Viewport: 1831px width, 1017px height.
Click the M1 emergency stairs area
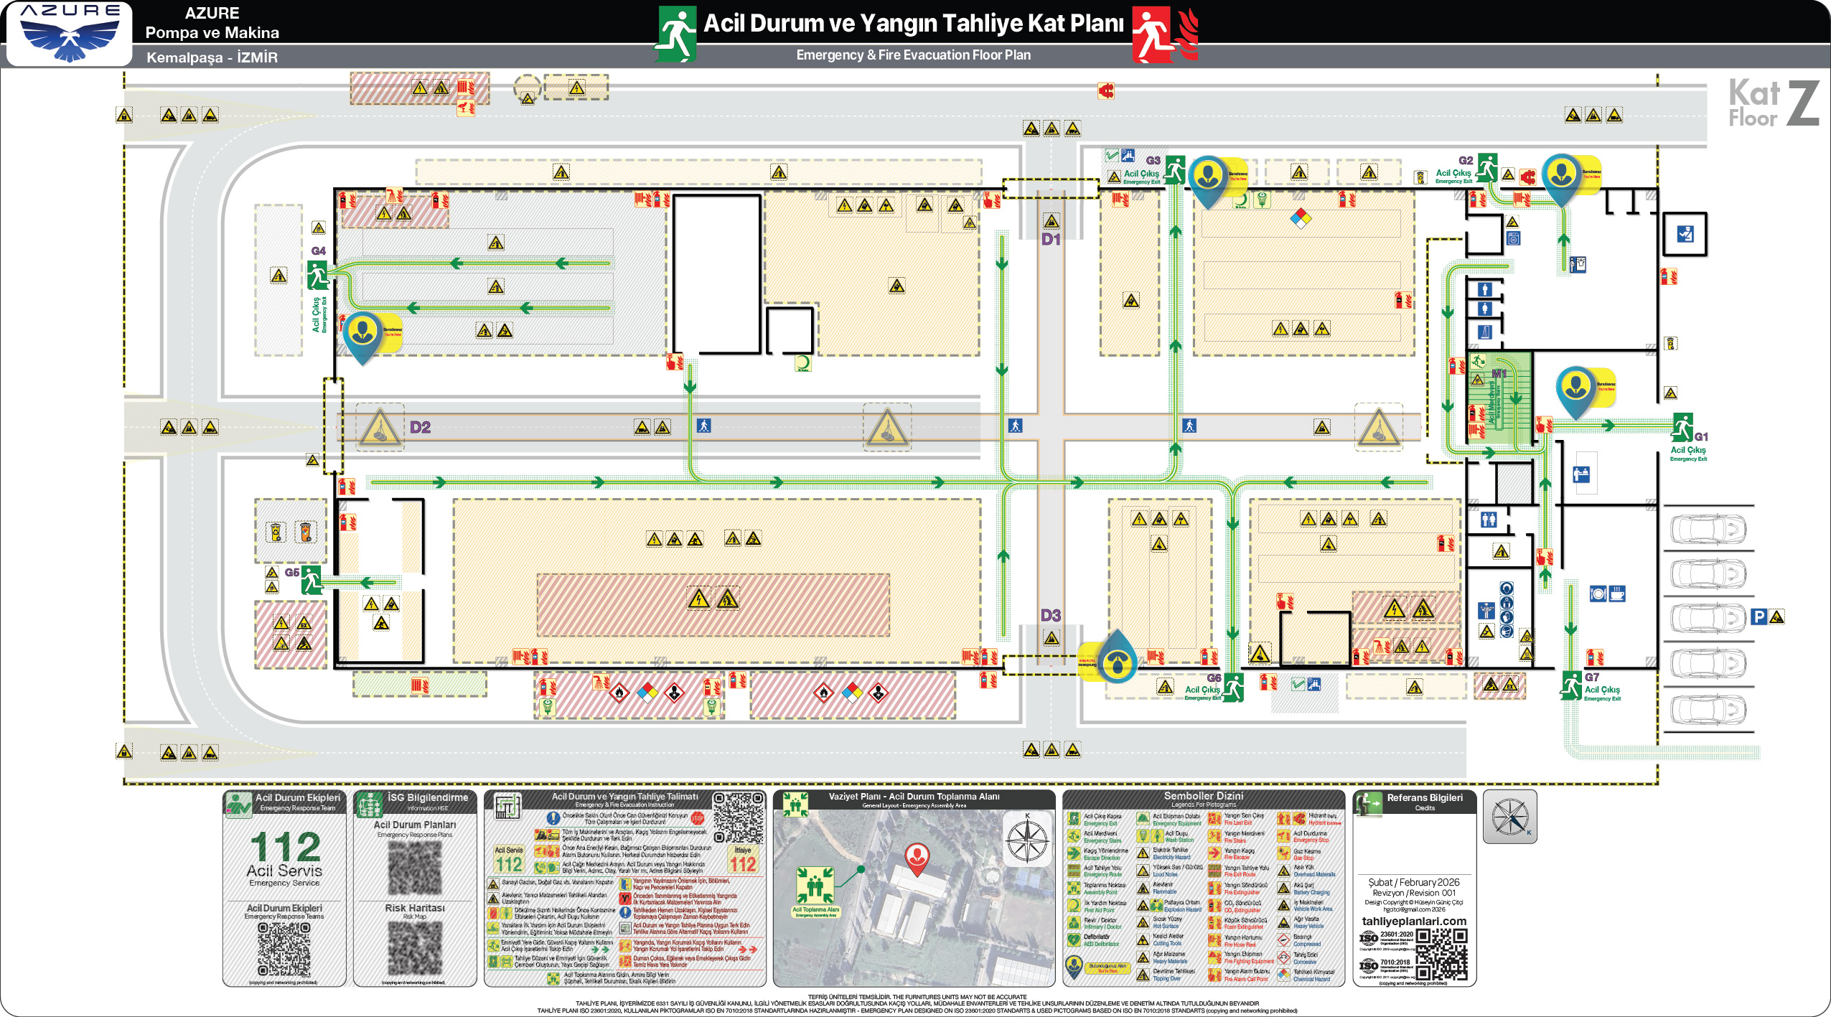pos(1499,401)
